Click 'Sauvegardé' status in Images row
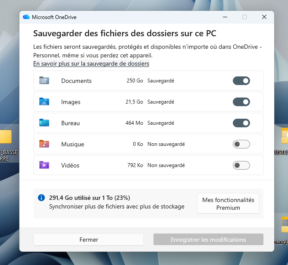The height and width of the screenshot is (265, 288). 161,102
